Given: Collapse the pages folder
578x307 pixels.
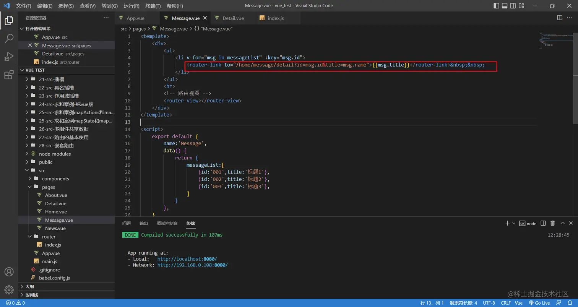Looking at the screenshot, I should coord(48,187).
